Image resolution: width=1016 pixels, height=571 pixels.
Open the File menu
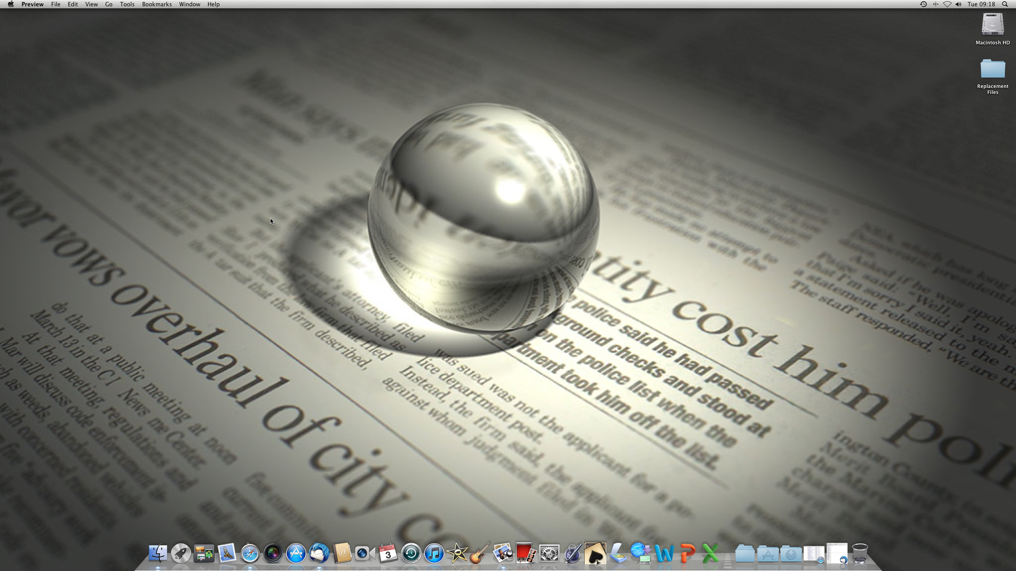pyautogui.click(x=56, y=4)
